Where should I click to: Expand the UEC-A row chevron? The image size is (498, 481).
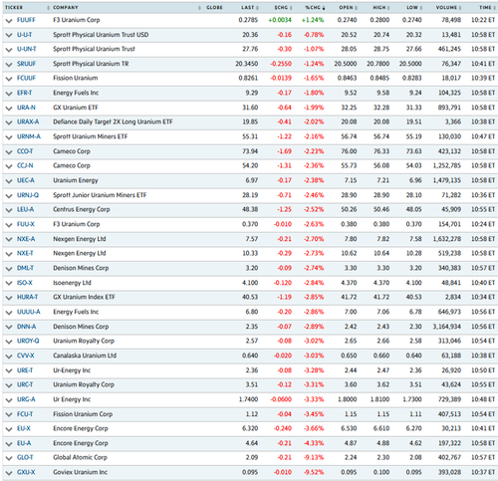point(9,181)
